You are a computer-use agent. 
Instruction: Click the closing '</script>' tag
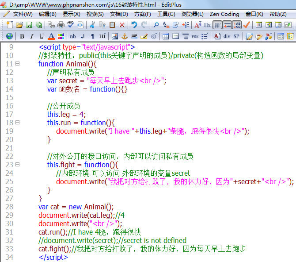(53, 257)
